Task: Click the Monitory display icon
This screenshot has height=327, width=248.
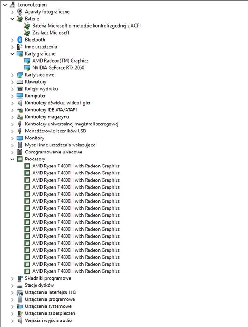Action: click(x=20, y=138)
